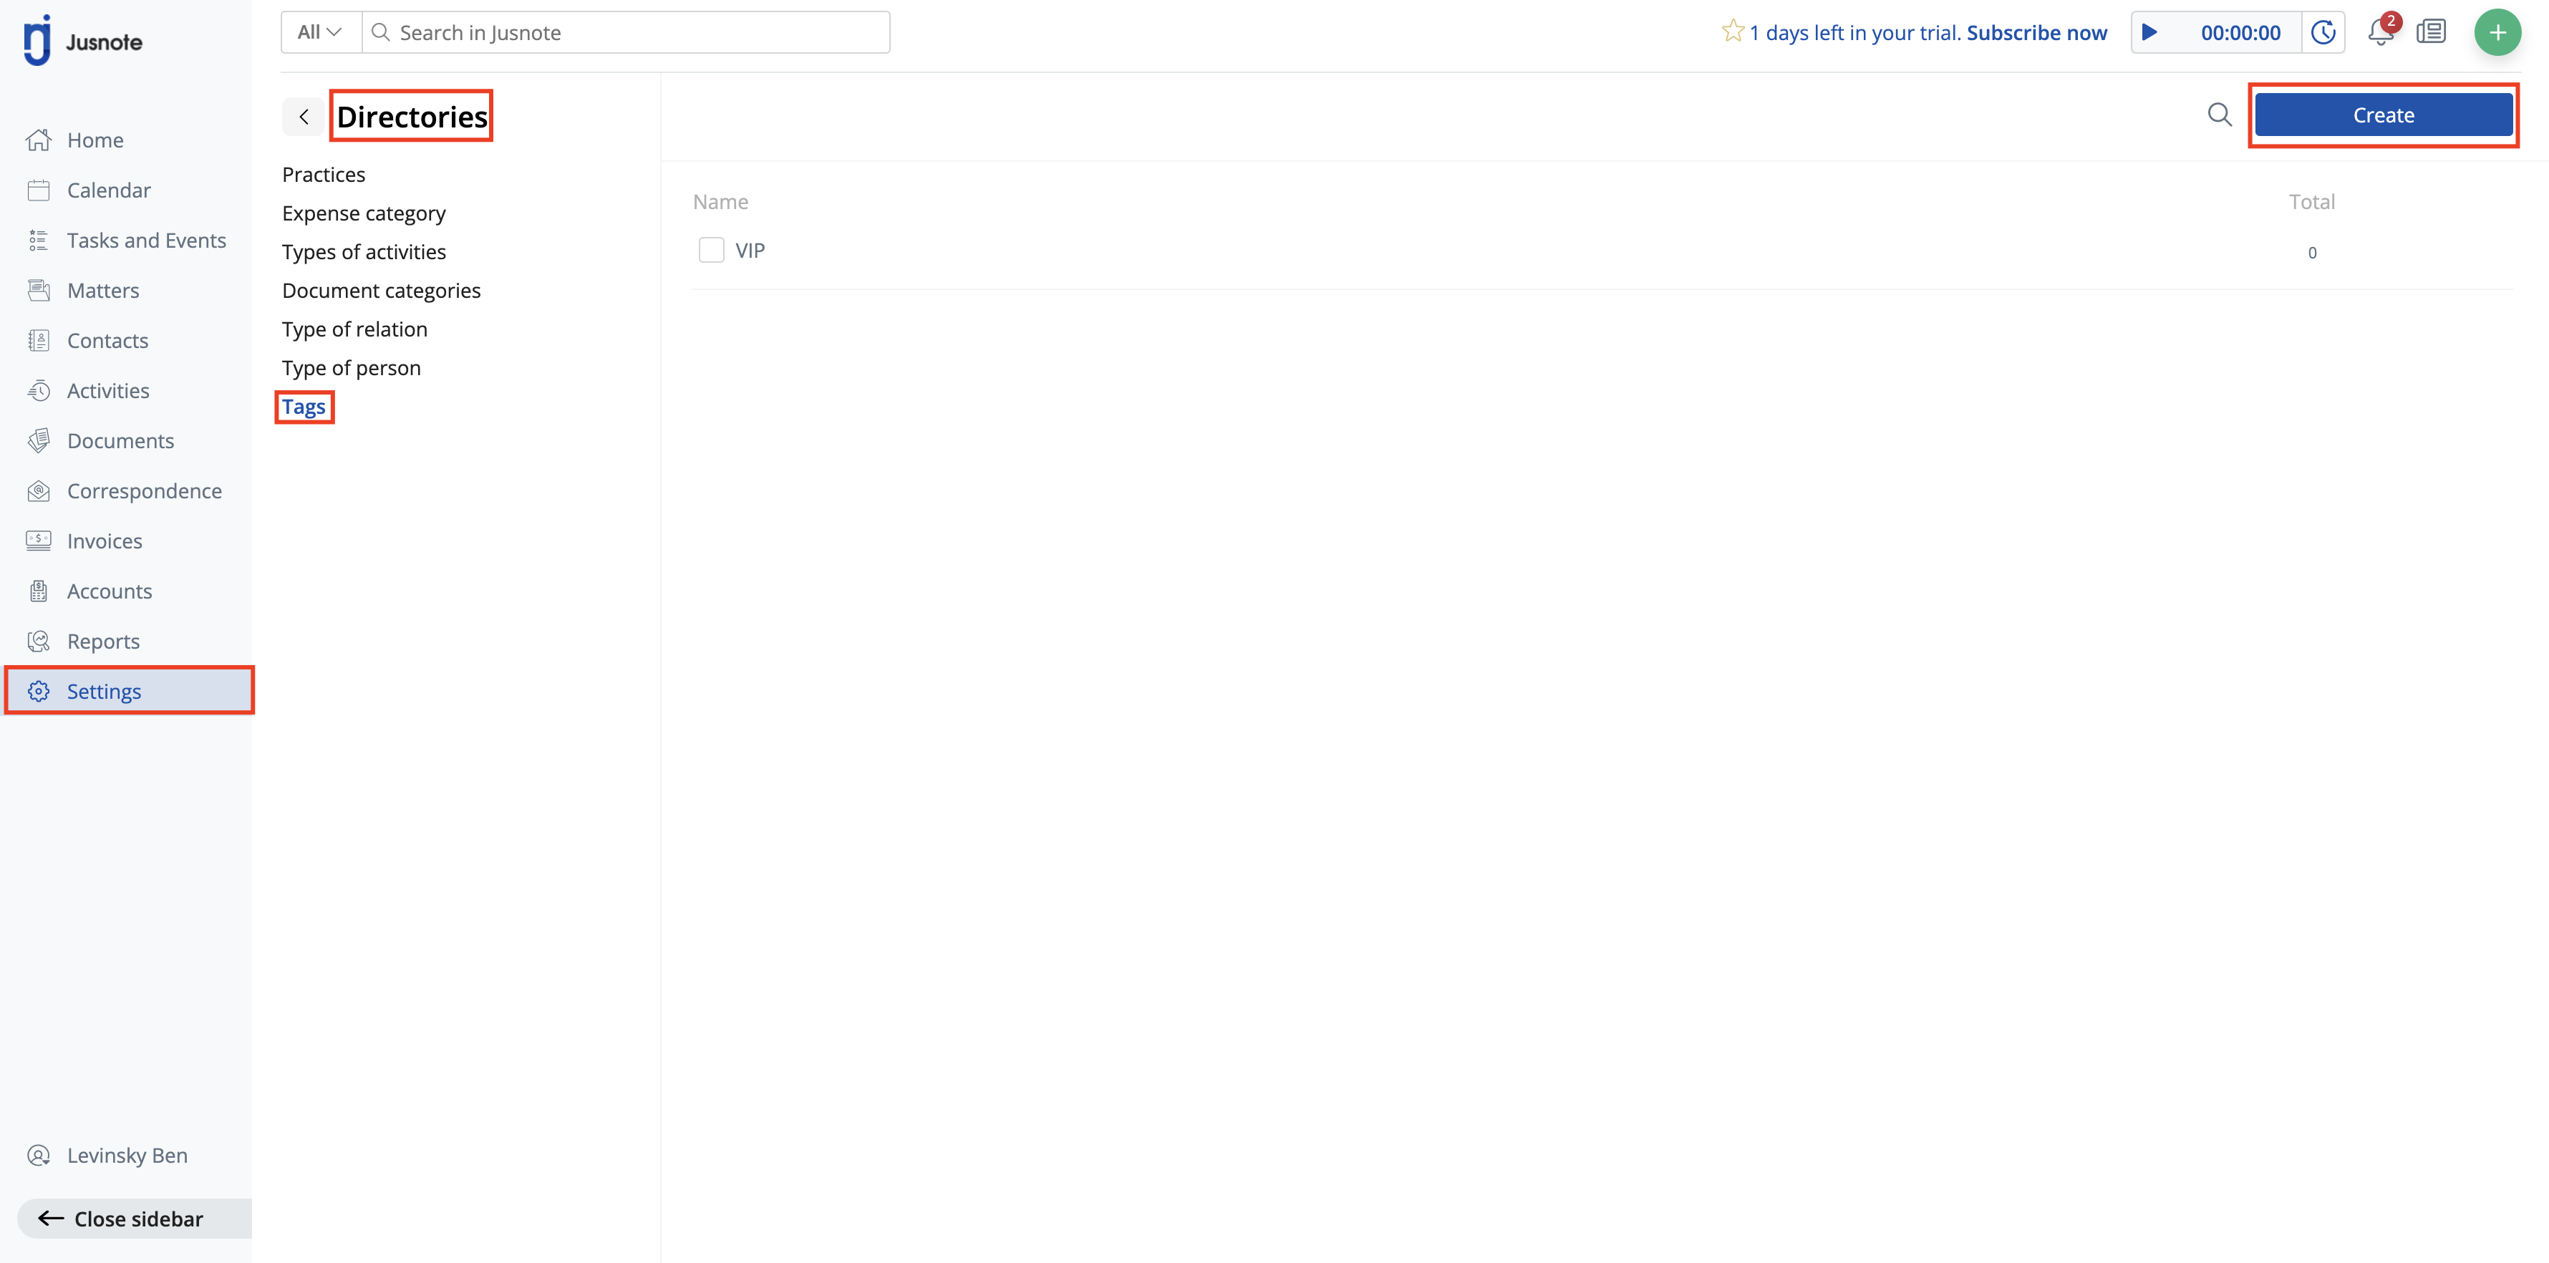
Task: Open the VIP tag row
Action: [1602, 251]
